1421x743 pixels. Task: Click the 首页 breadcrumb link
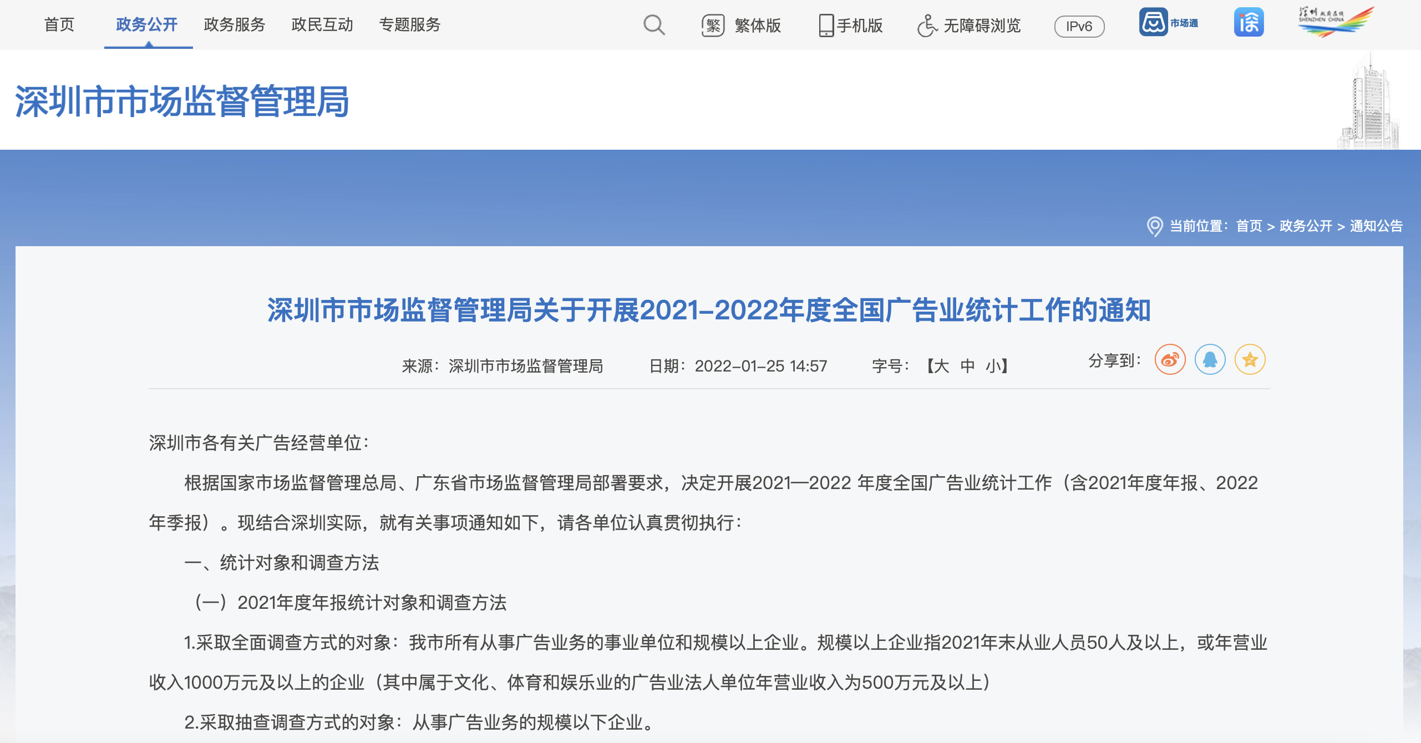point(1249,226)
